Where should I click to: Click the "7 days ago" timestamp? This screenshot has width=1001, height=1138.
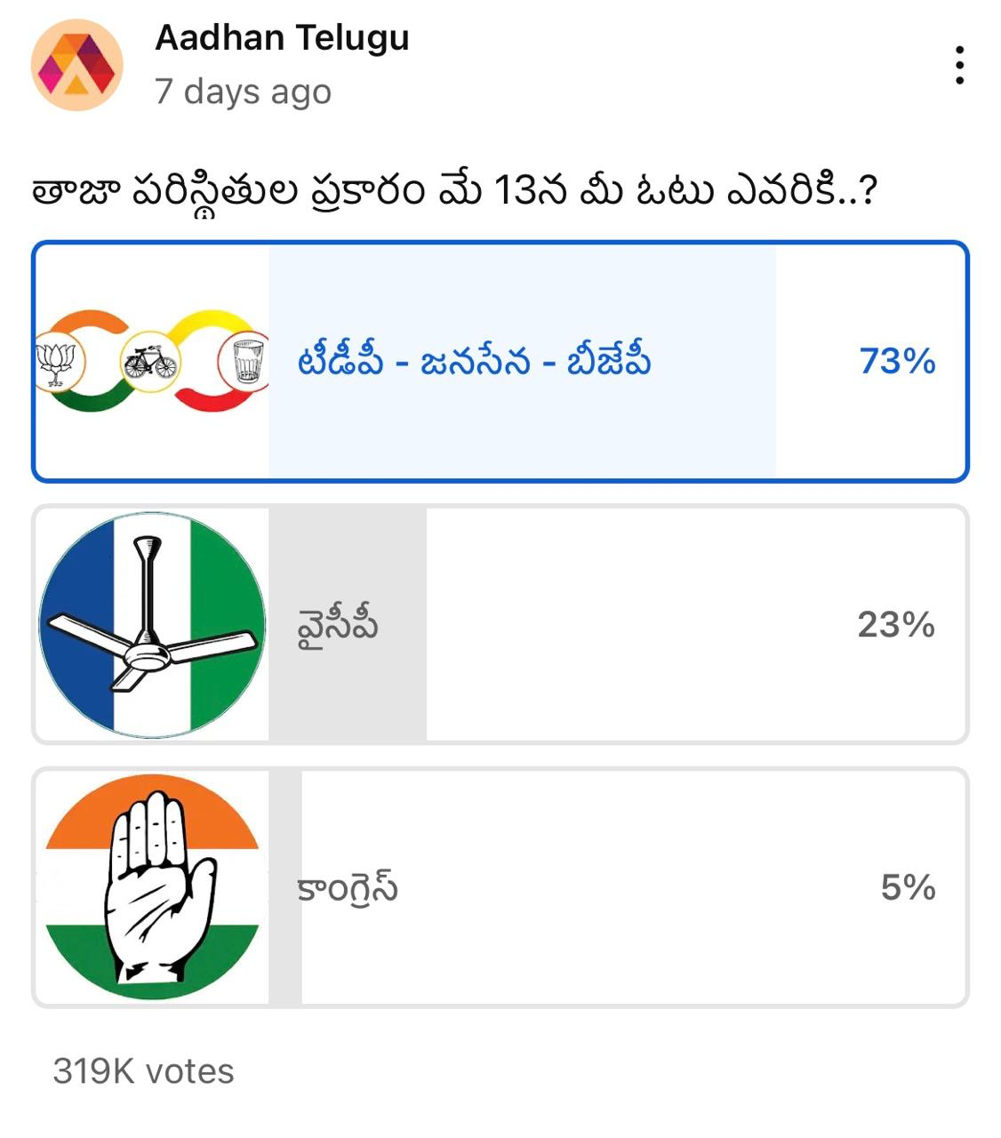coord(243,92)
